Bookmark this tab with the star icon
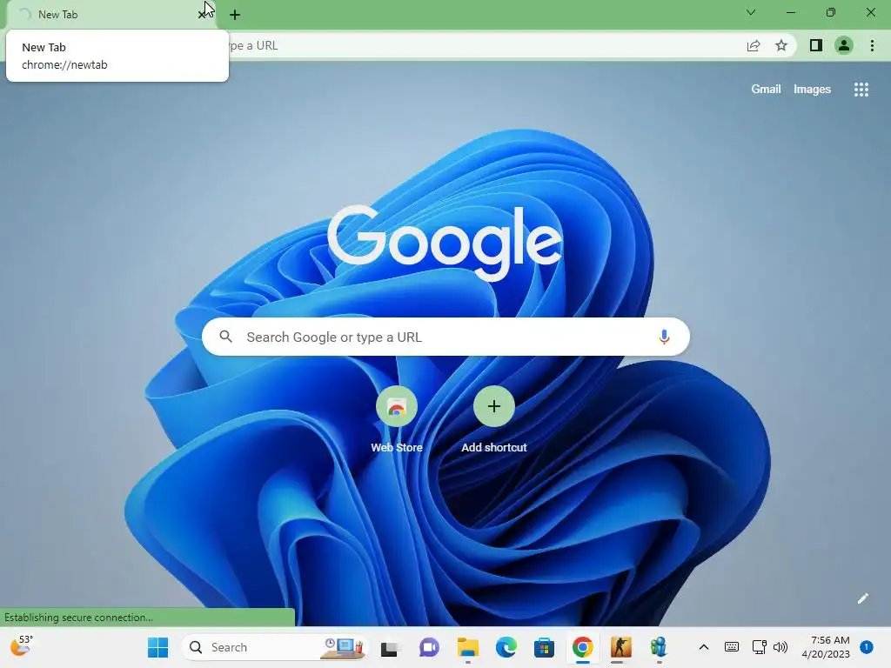 click(781, 45)
